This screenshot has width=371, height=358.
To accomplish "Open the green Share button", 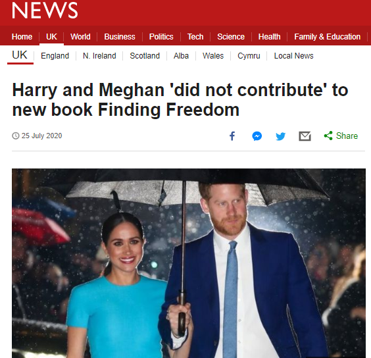I will 341,136.
